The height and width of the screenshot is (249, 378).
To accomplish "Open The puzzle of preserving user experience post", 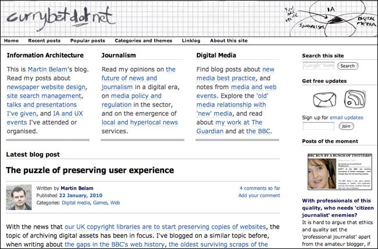I will (90, 170).
